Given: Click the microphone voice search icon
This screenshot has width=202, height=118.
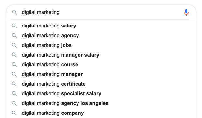Looking at the screenshot, I should click(x=186, y=12).
